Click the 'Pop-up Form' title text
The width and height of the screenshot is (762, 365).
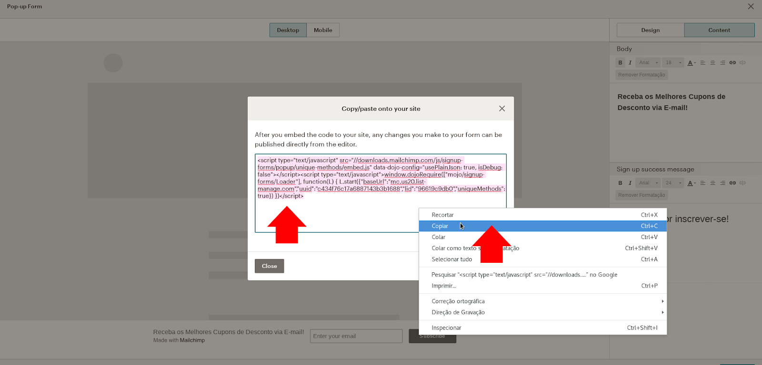coord(25,7)
